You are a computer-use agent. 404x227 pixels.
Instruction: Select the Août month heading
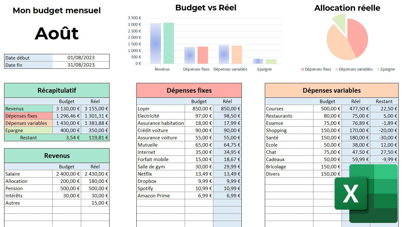[x=57, y=33]
